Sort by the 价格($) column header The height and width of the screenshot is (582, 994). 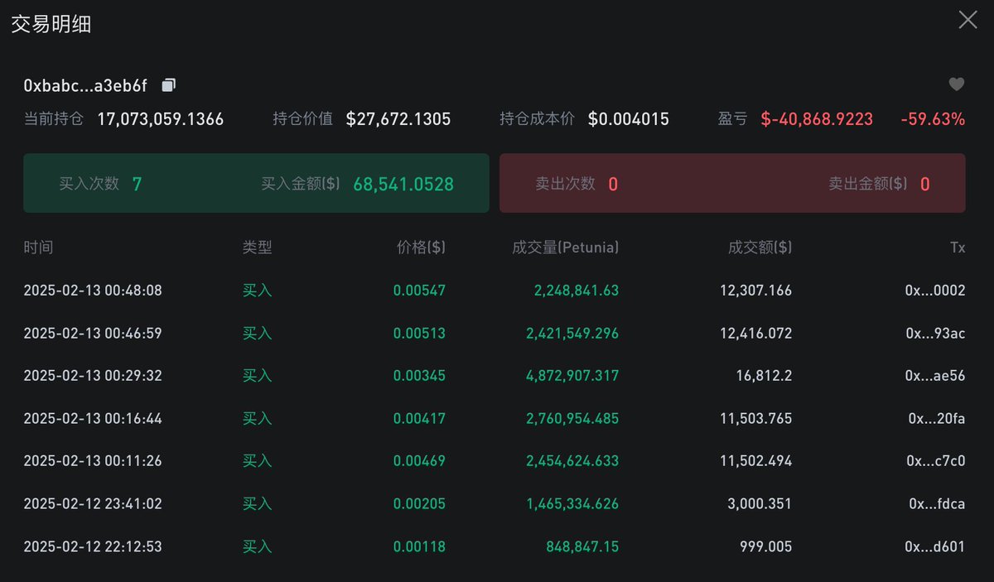pyautogui.click(x=421, y=247)
